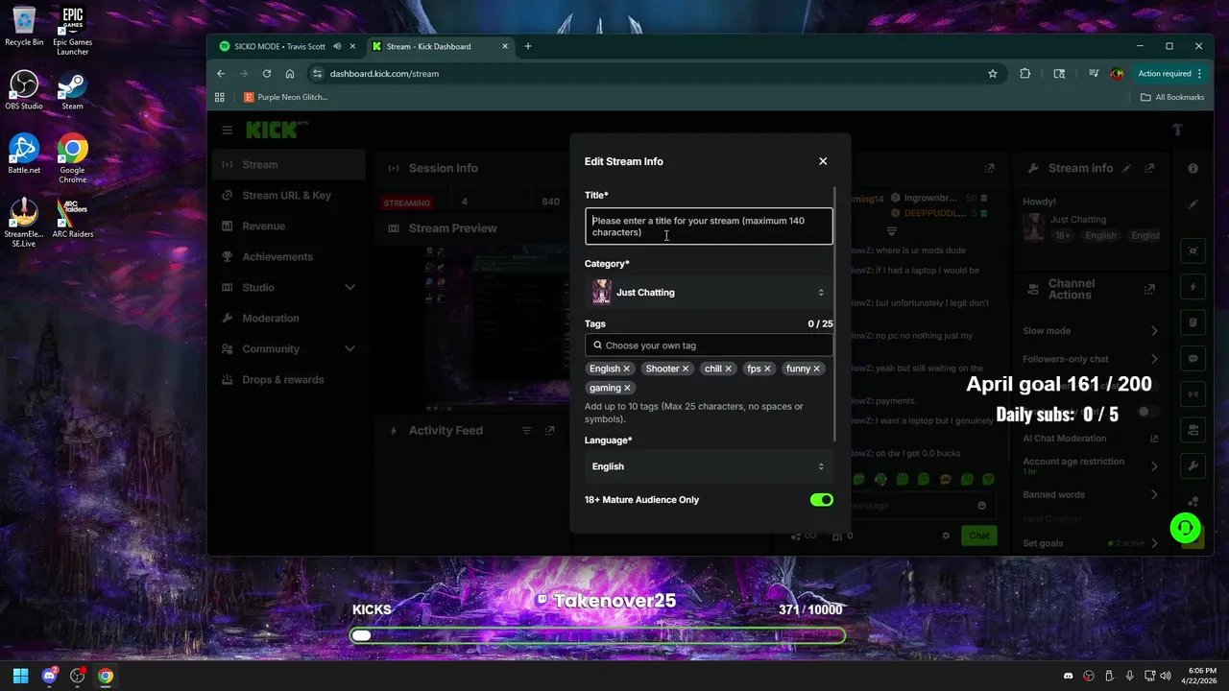This screenshot has height=691, width=1229.
Task: Click the green Chat send button
Action: (978, 536)
